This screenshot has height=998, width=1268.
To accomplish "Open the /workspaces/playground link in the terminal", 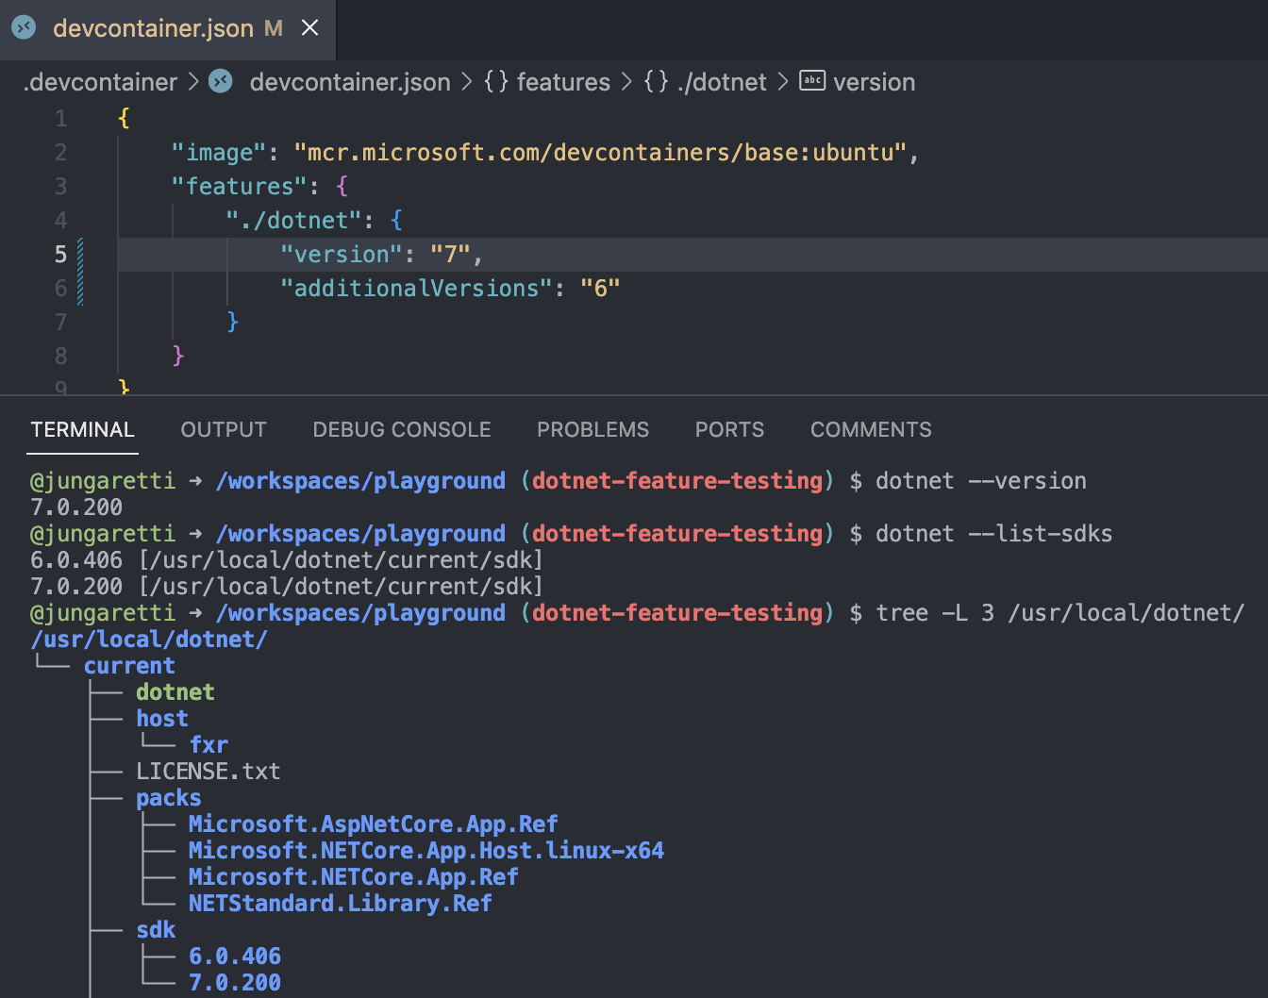I will (360, 480).
